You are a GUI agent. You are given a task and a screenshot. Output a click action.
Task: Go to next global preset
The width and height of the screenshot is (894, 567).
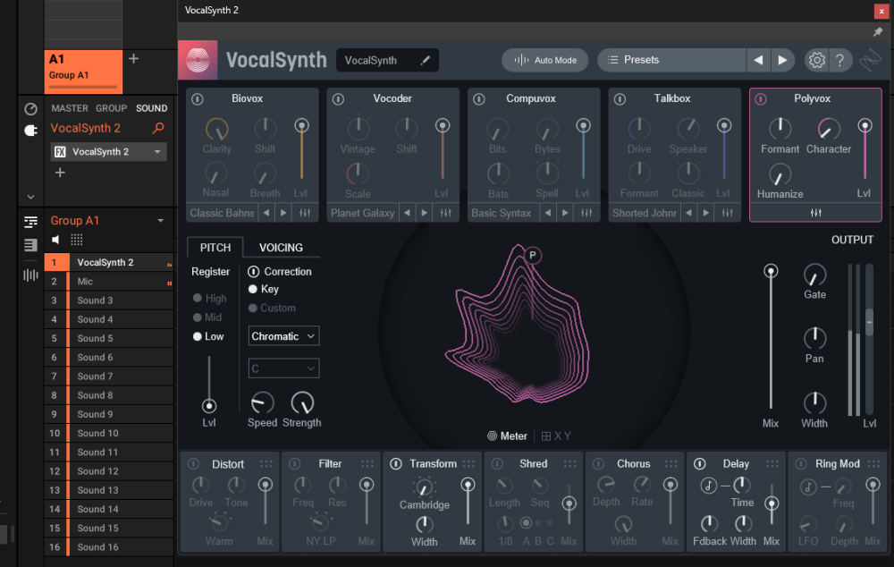(782, 60)
